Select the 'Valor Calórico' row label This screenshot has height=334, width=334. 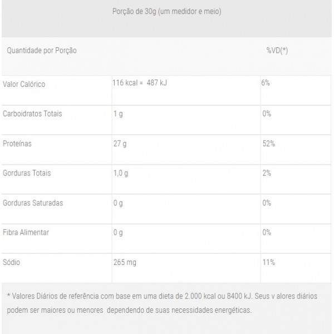[24, 84]
